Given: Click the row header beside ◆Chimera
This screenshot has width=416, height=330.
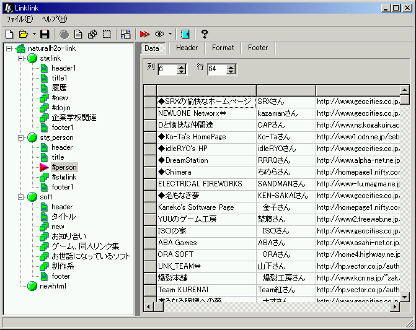Looking at the screenshot, I should (150, 172).
